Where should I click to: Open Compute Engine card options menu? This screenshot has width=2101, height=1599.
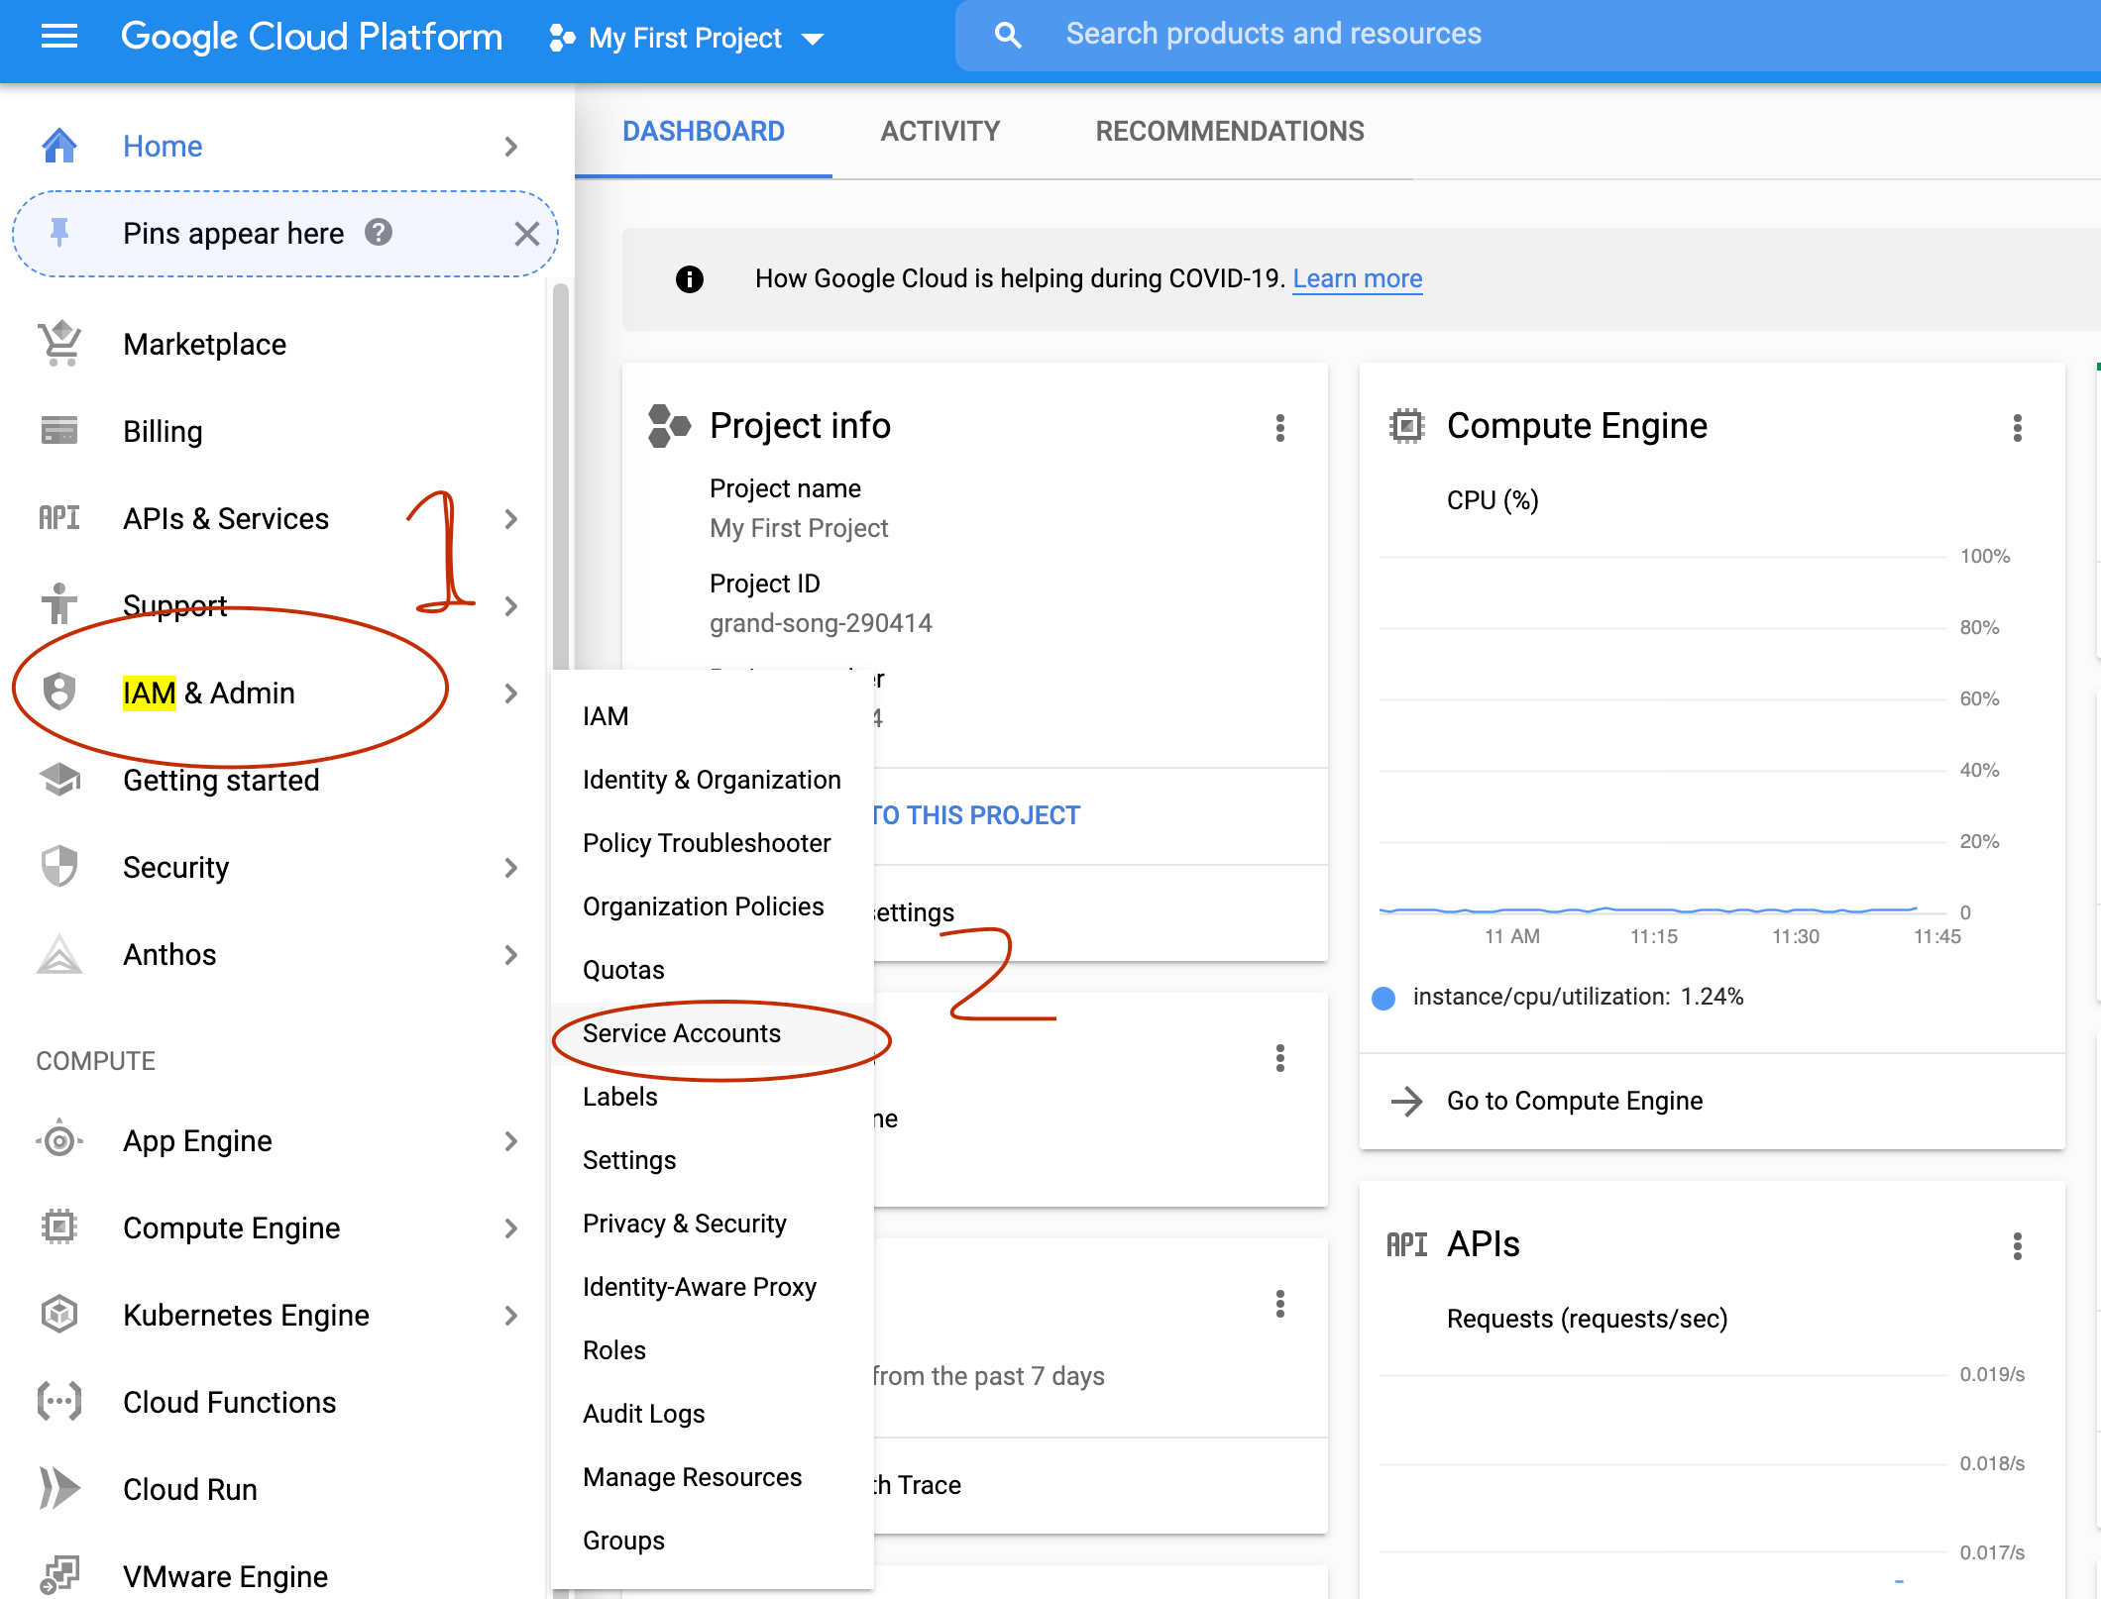point(2017,428)
